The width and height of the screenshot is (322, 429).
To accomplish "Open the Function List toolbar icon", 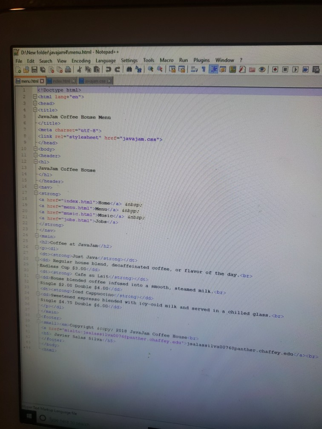I will tap(242, 69).
